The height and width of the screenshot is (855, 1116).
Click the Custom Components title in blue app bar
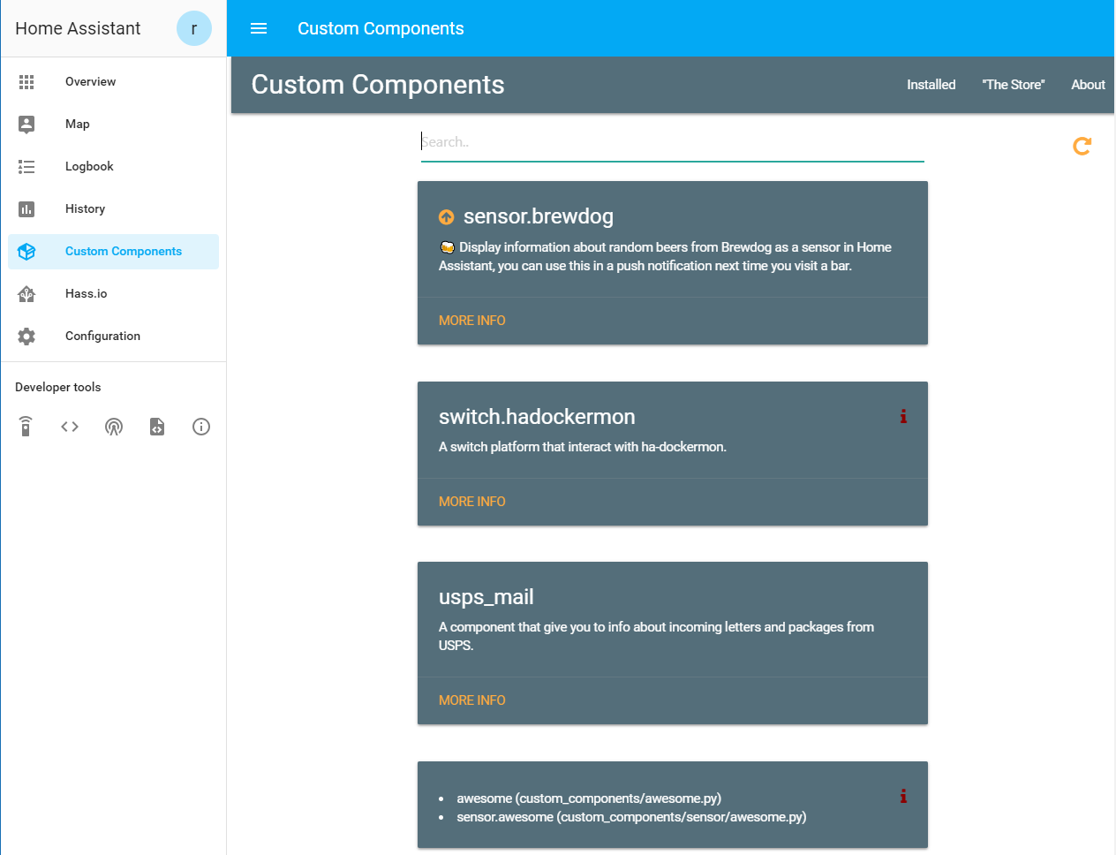381,28
